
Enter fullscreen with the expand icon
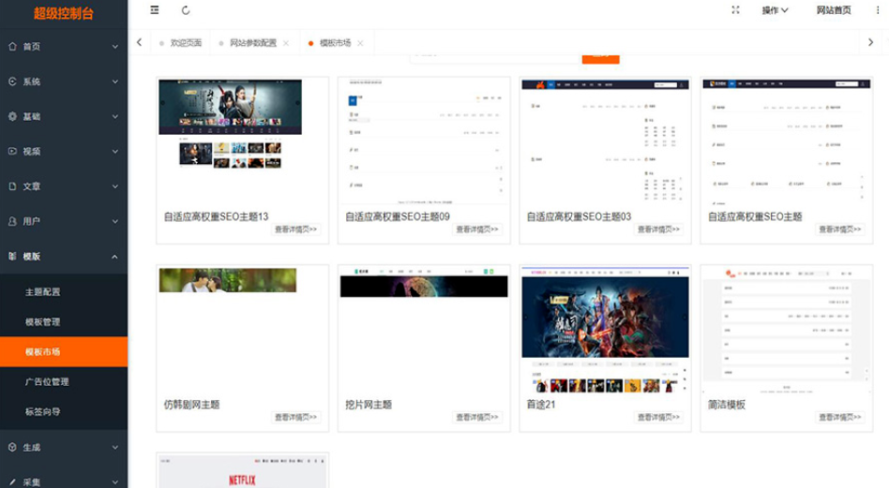(735, 9)
